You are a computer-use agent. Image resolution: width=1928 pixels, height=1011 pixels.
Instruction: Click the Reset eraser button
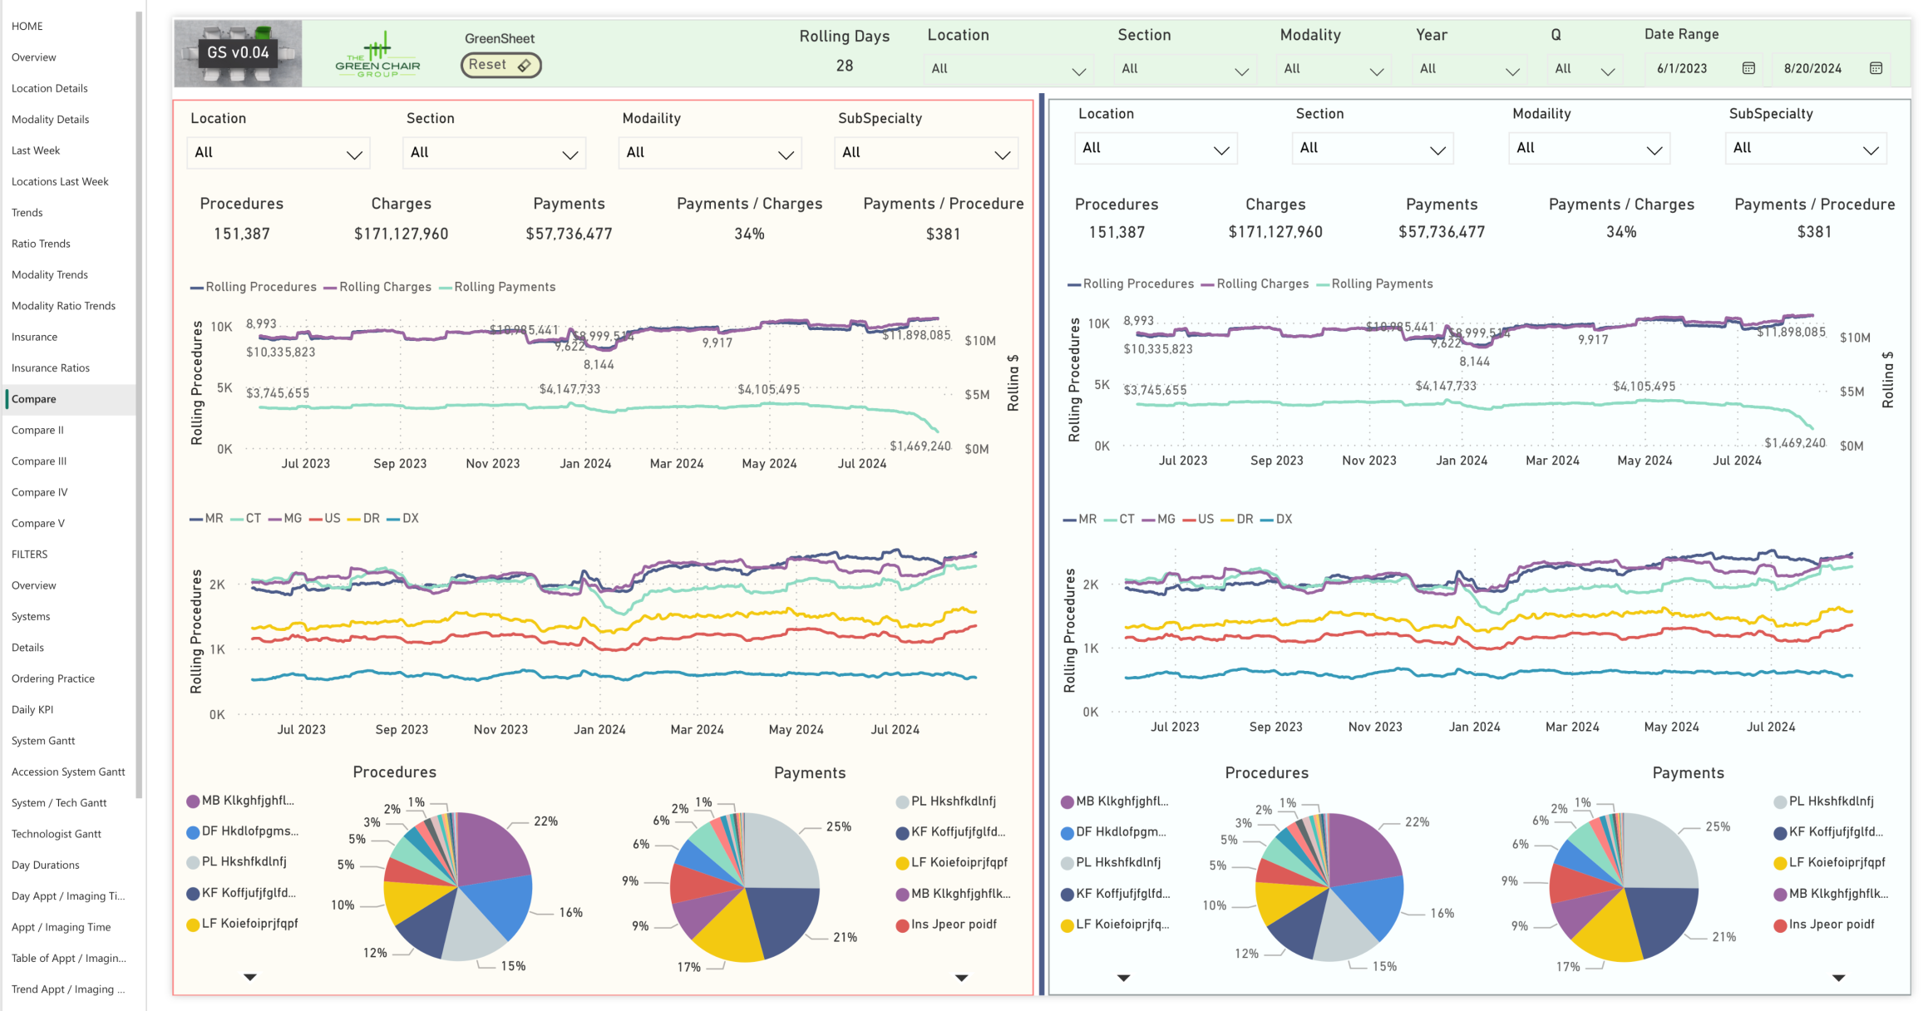tap(500, 65)
